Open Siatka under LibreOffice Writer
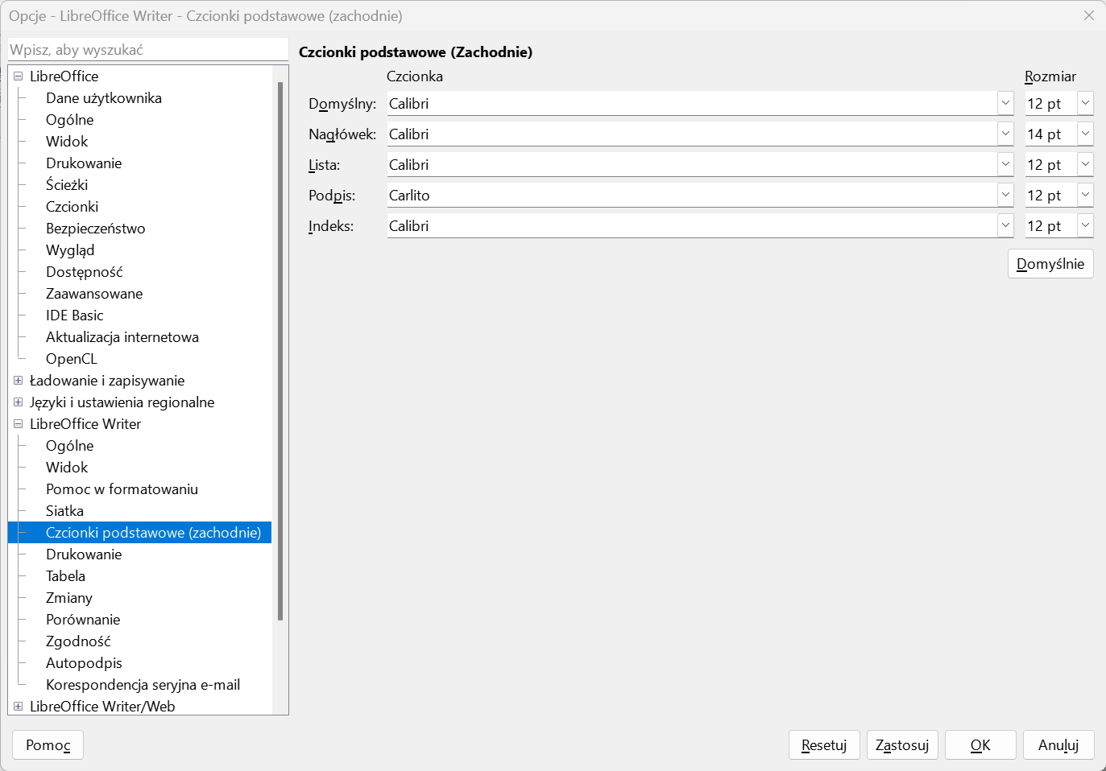This screenshot has width=1106, height=771. [x=64, y=511]
